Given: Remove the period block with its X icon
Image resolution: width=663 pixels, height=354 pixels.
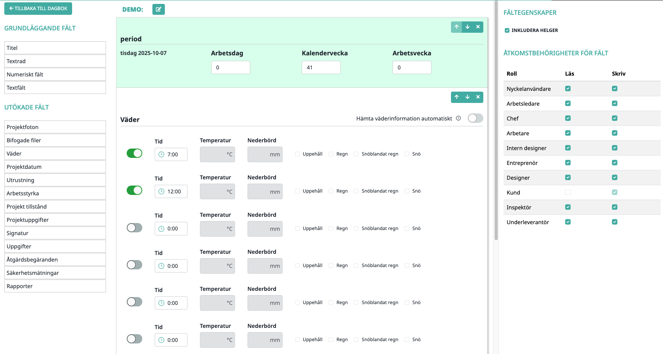Looking at the screenshot, I should pos(478,27).
